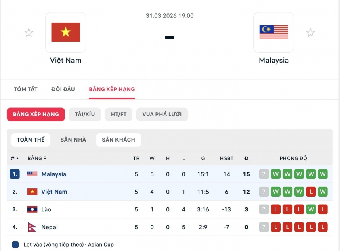
Task: Click the hidden form indicator for Malaysia
Action: [x=264, y=174]
